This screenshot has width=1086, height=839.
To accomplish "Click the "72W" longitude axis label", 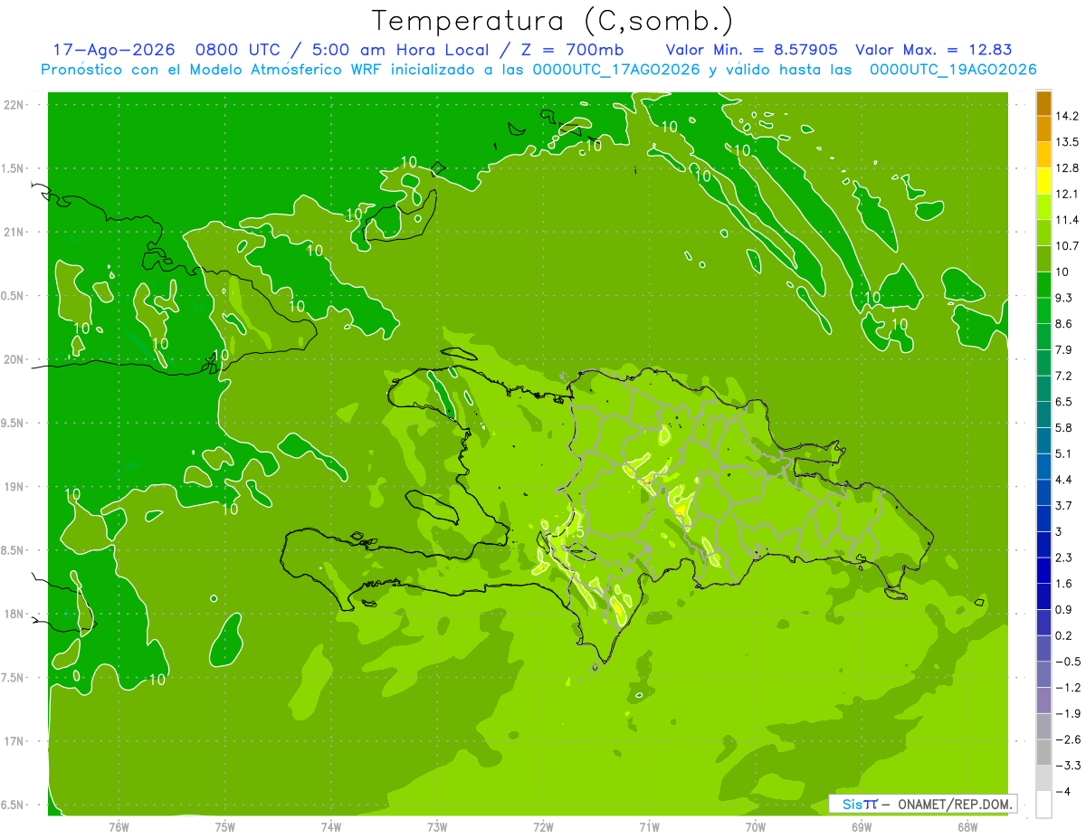I will (x=543, y=828).
